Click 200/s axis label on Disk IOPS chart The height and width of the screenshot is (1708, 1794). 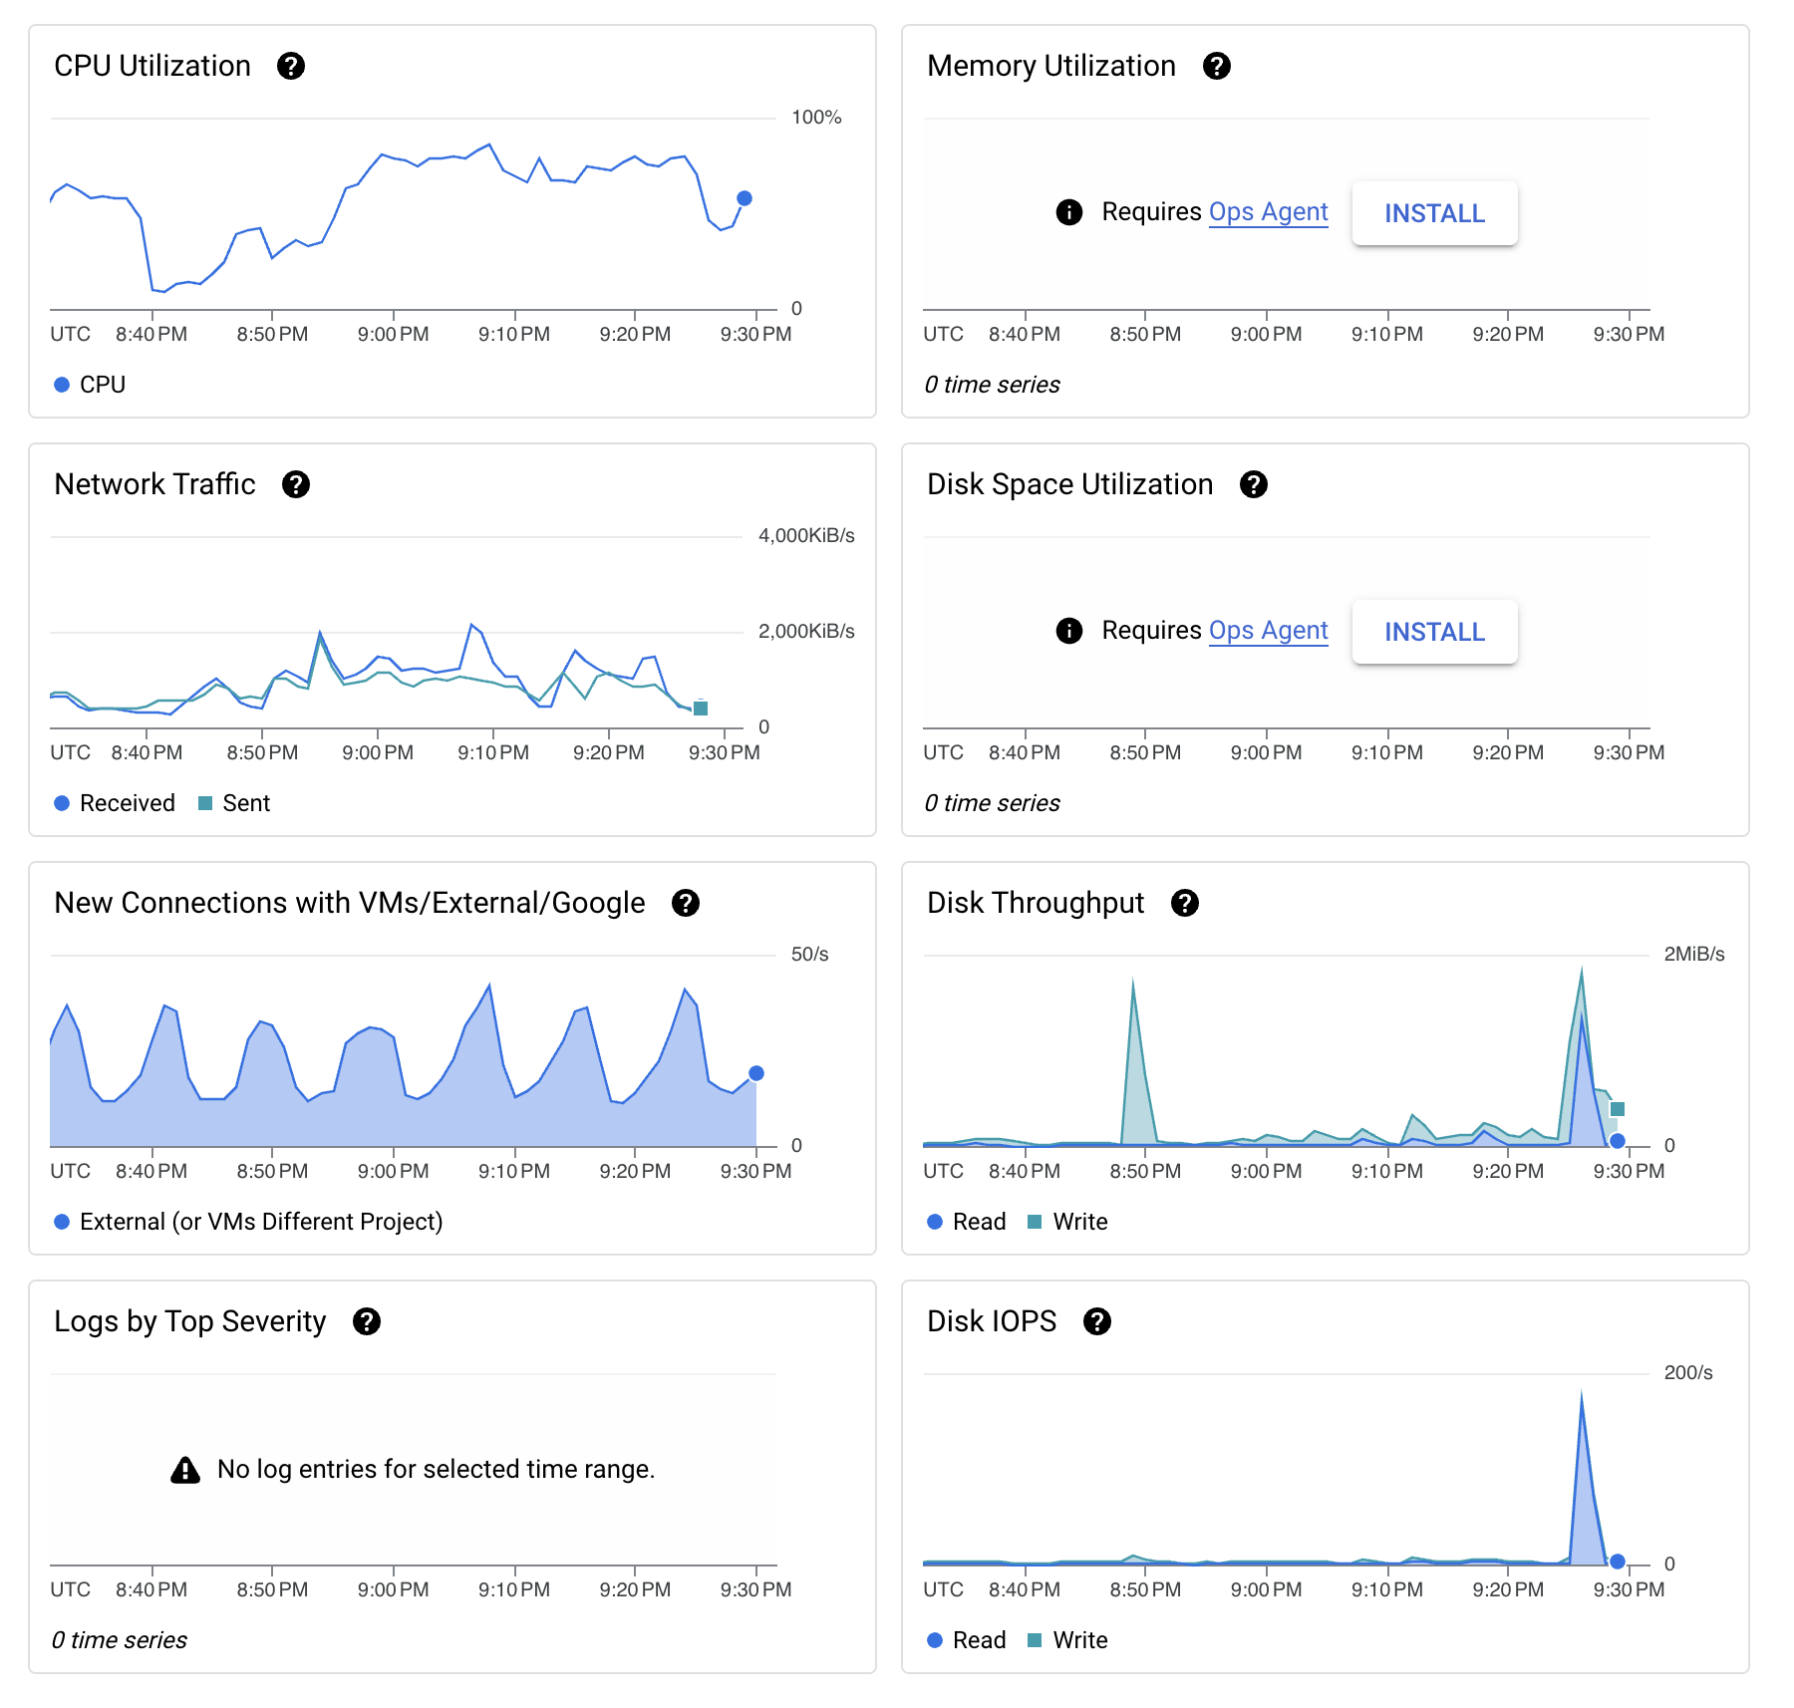(x=1688, y=1373)
